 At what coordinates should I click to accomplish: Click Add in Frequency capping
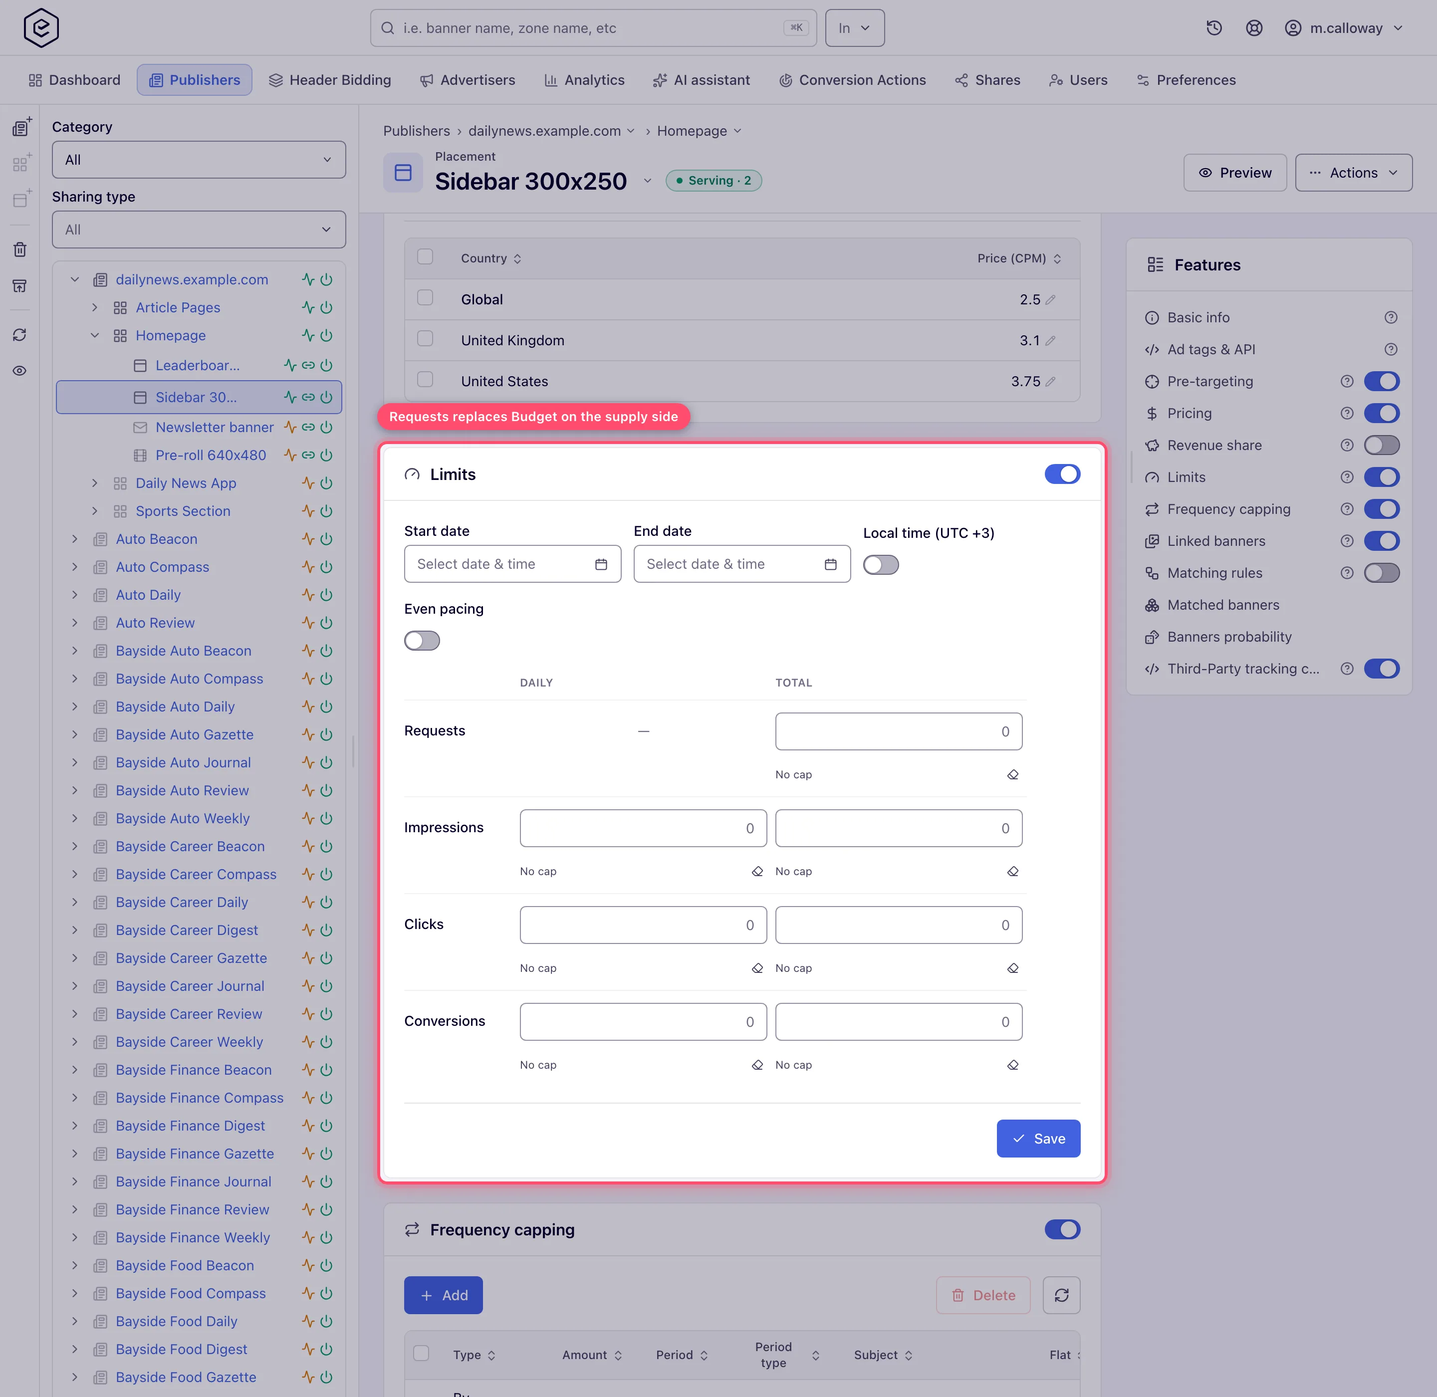click(443, 1296)
